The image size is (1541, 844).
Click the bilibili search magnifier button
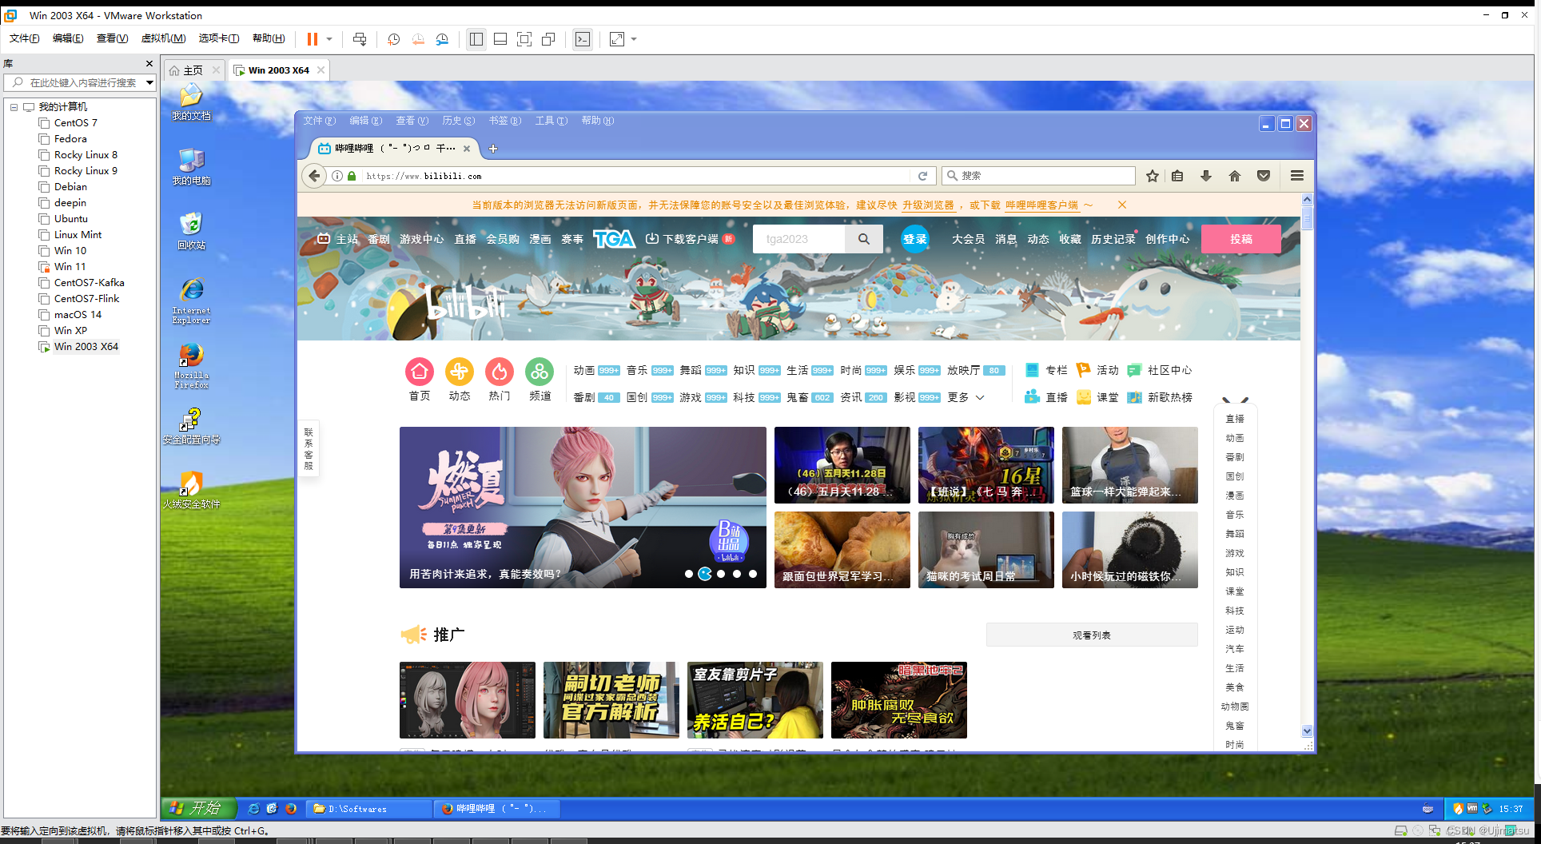864,239
